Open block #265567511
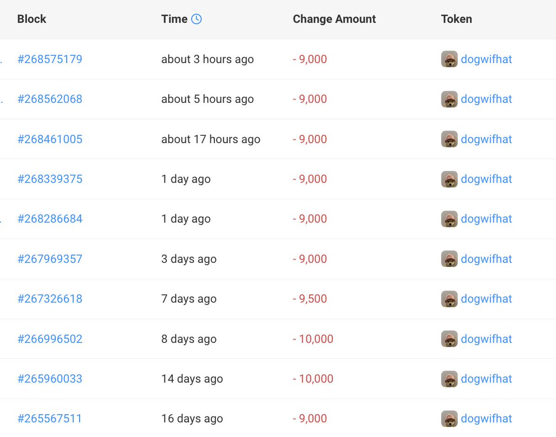The width and height of the screenshot is (556, 437). pyautogui.click(x=50, y=418)
